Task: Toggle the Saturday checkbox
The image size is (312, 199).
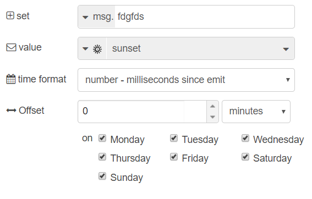Action: (x=245, y=157)
